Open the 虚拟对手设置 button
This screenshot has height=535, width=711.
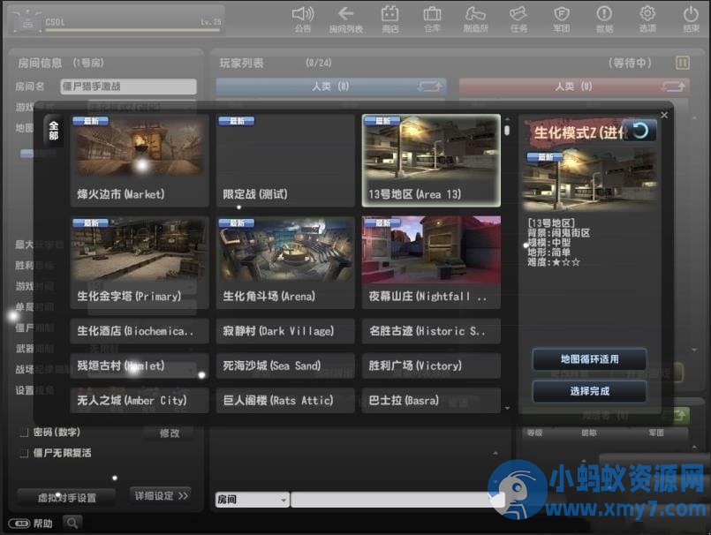coord(66,497)
